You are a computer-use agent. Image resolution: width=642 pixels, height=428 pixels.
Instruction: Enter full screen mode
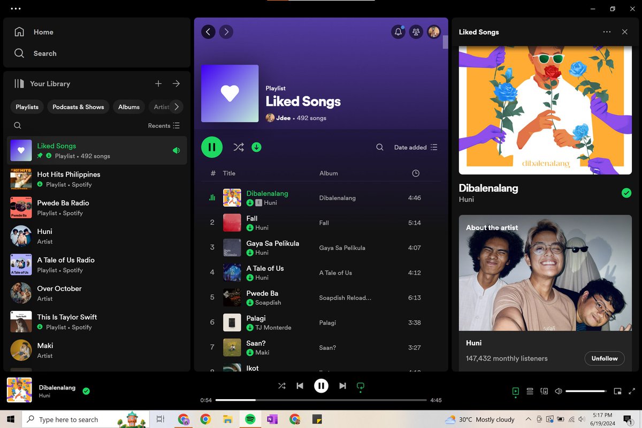[632, 391]
